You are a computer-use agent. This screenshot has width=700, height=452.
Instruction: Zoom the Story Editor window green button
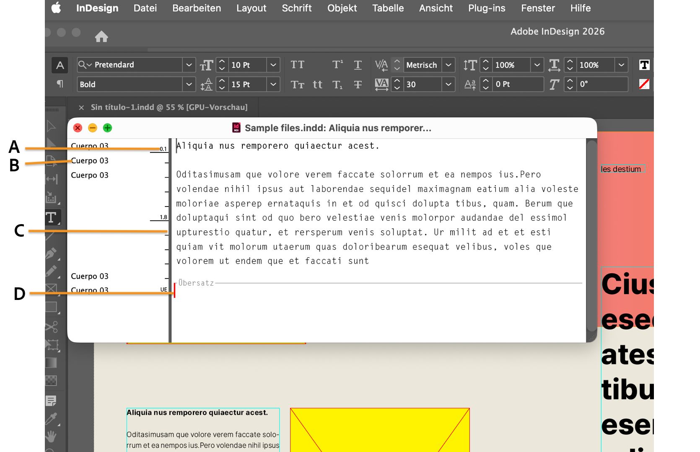107,128
